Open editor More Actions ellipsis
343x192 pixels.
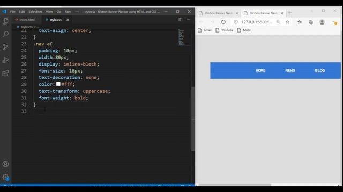[x=188, y=20]
